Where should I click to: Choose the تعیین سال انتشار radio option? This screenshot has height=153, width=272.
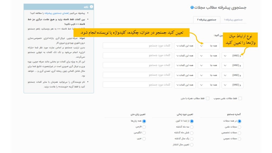tap(192, 145)
